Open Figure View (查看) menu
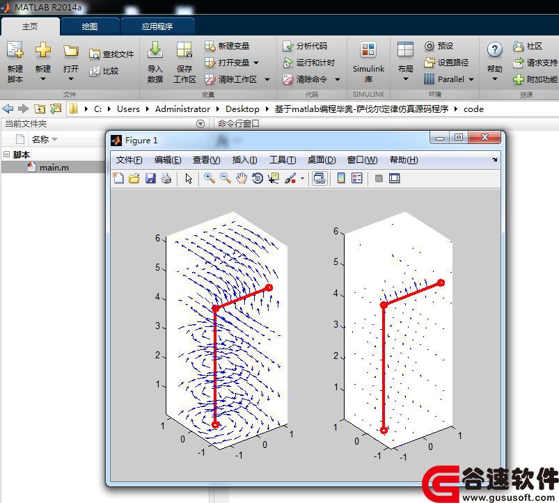This screenshot has height=503, width=559. (x=207, y=160)
